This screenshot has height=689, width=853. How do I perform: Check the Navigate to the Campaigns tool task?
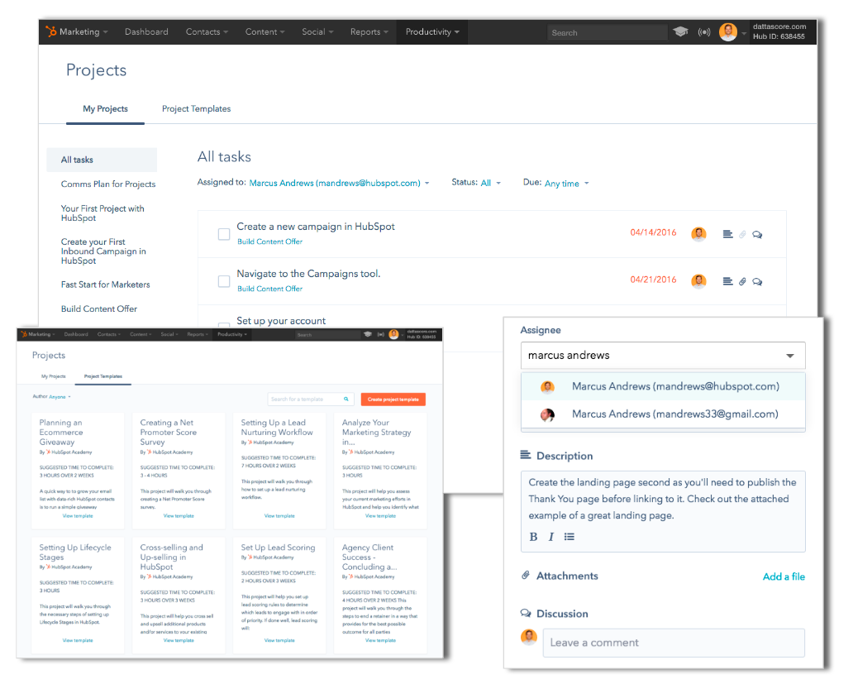click(x=224, y=281)
